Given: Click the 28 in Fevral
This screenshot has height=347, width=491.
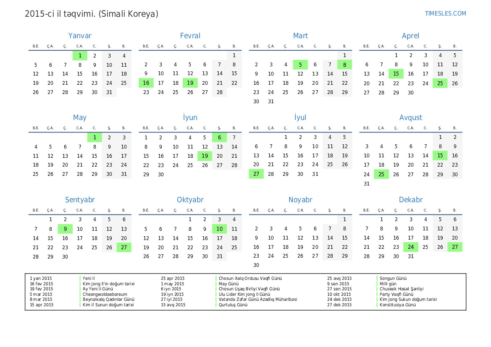Looking at the screenshot, I should (220, 92).
